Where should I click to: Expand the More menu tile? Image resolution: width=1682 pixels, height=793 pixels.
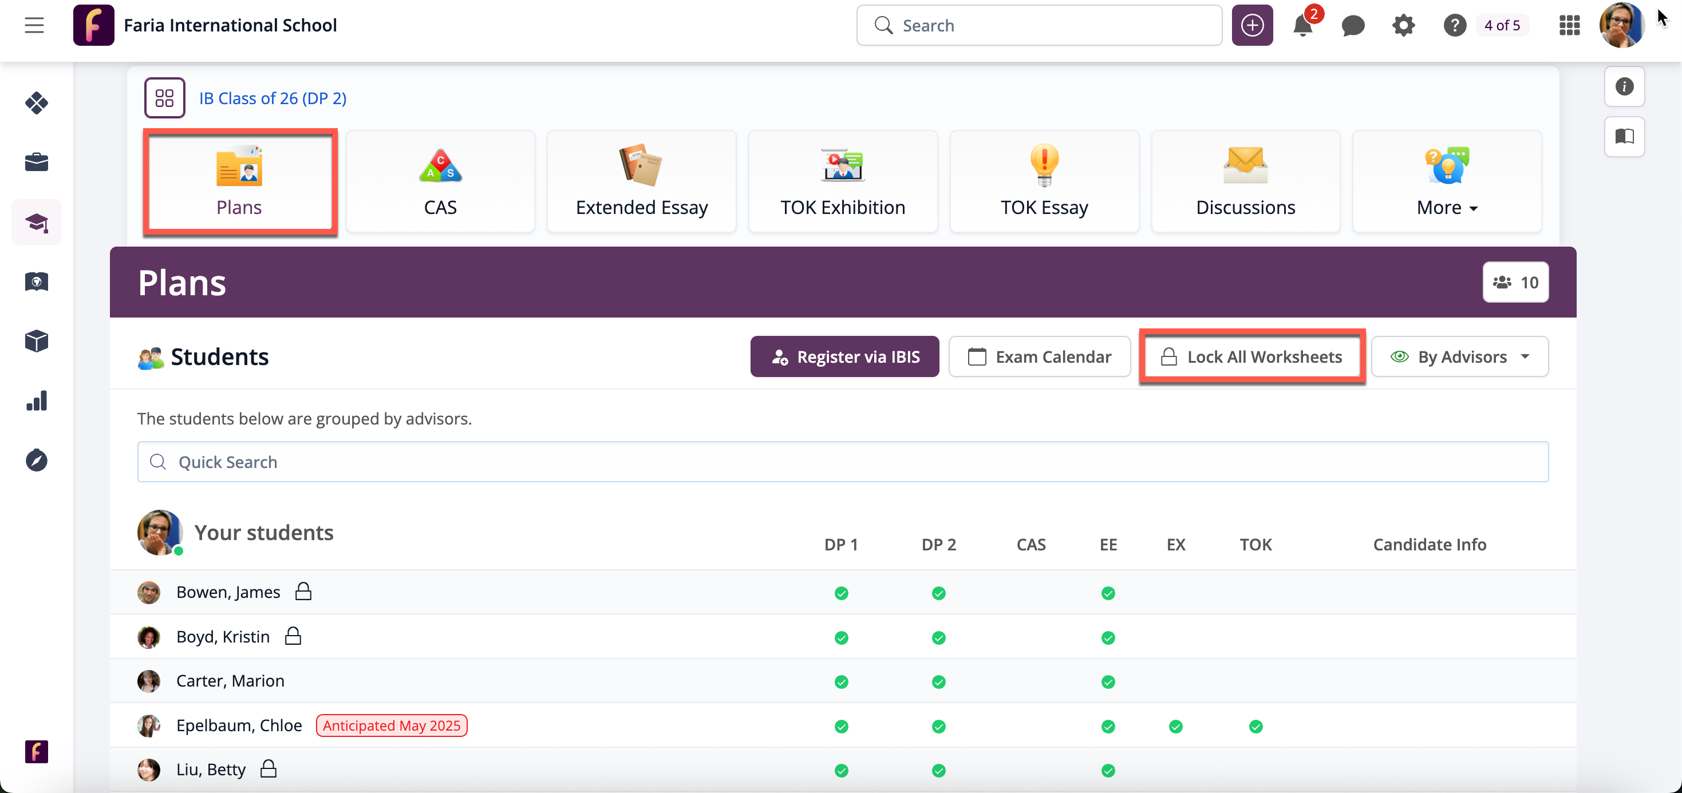coord(1446,181)
